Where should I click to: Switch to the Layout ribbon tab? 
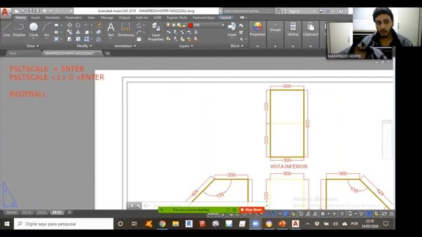(x=226, y=18)
